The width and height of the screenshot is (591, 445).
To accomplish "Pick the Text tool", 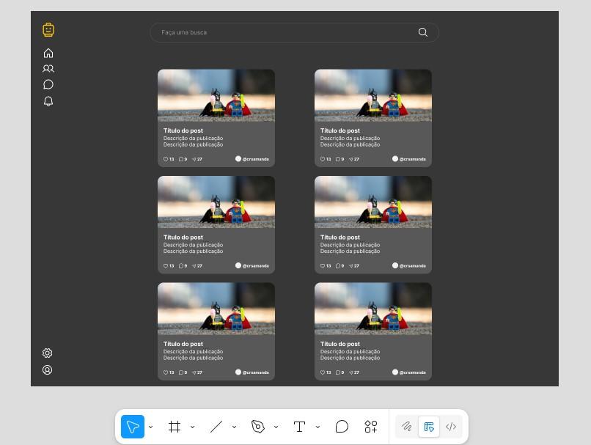I will (x=299, y=427).
